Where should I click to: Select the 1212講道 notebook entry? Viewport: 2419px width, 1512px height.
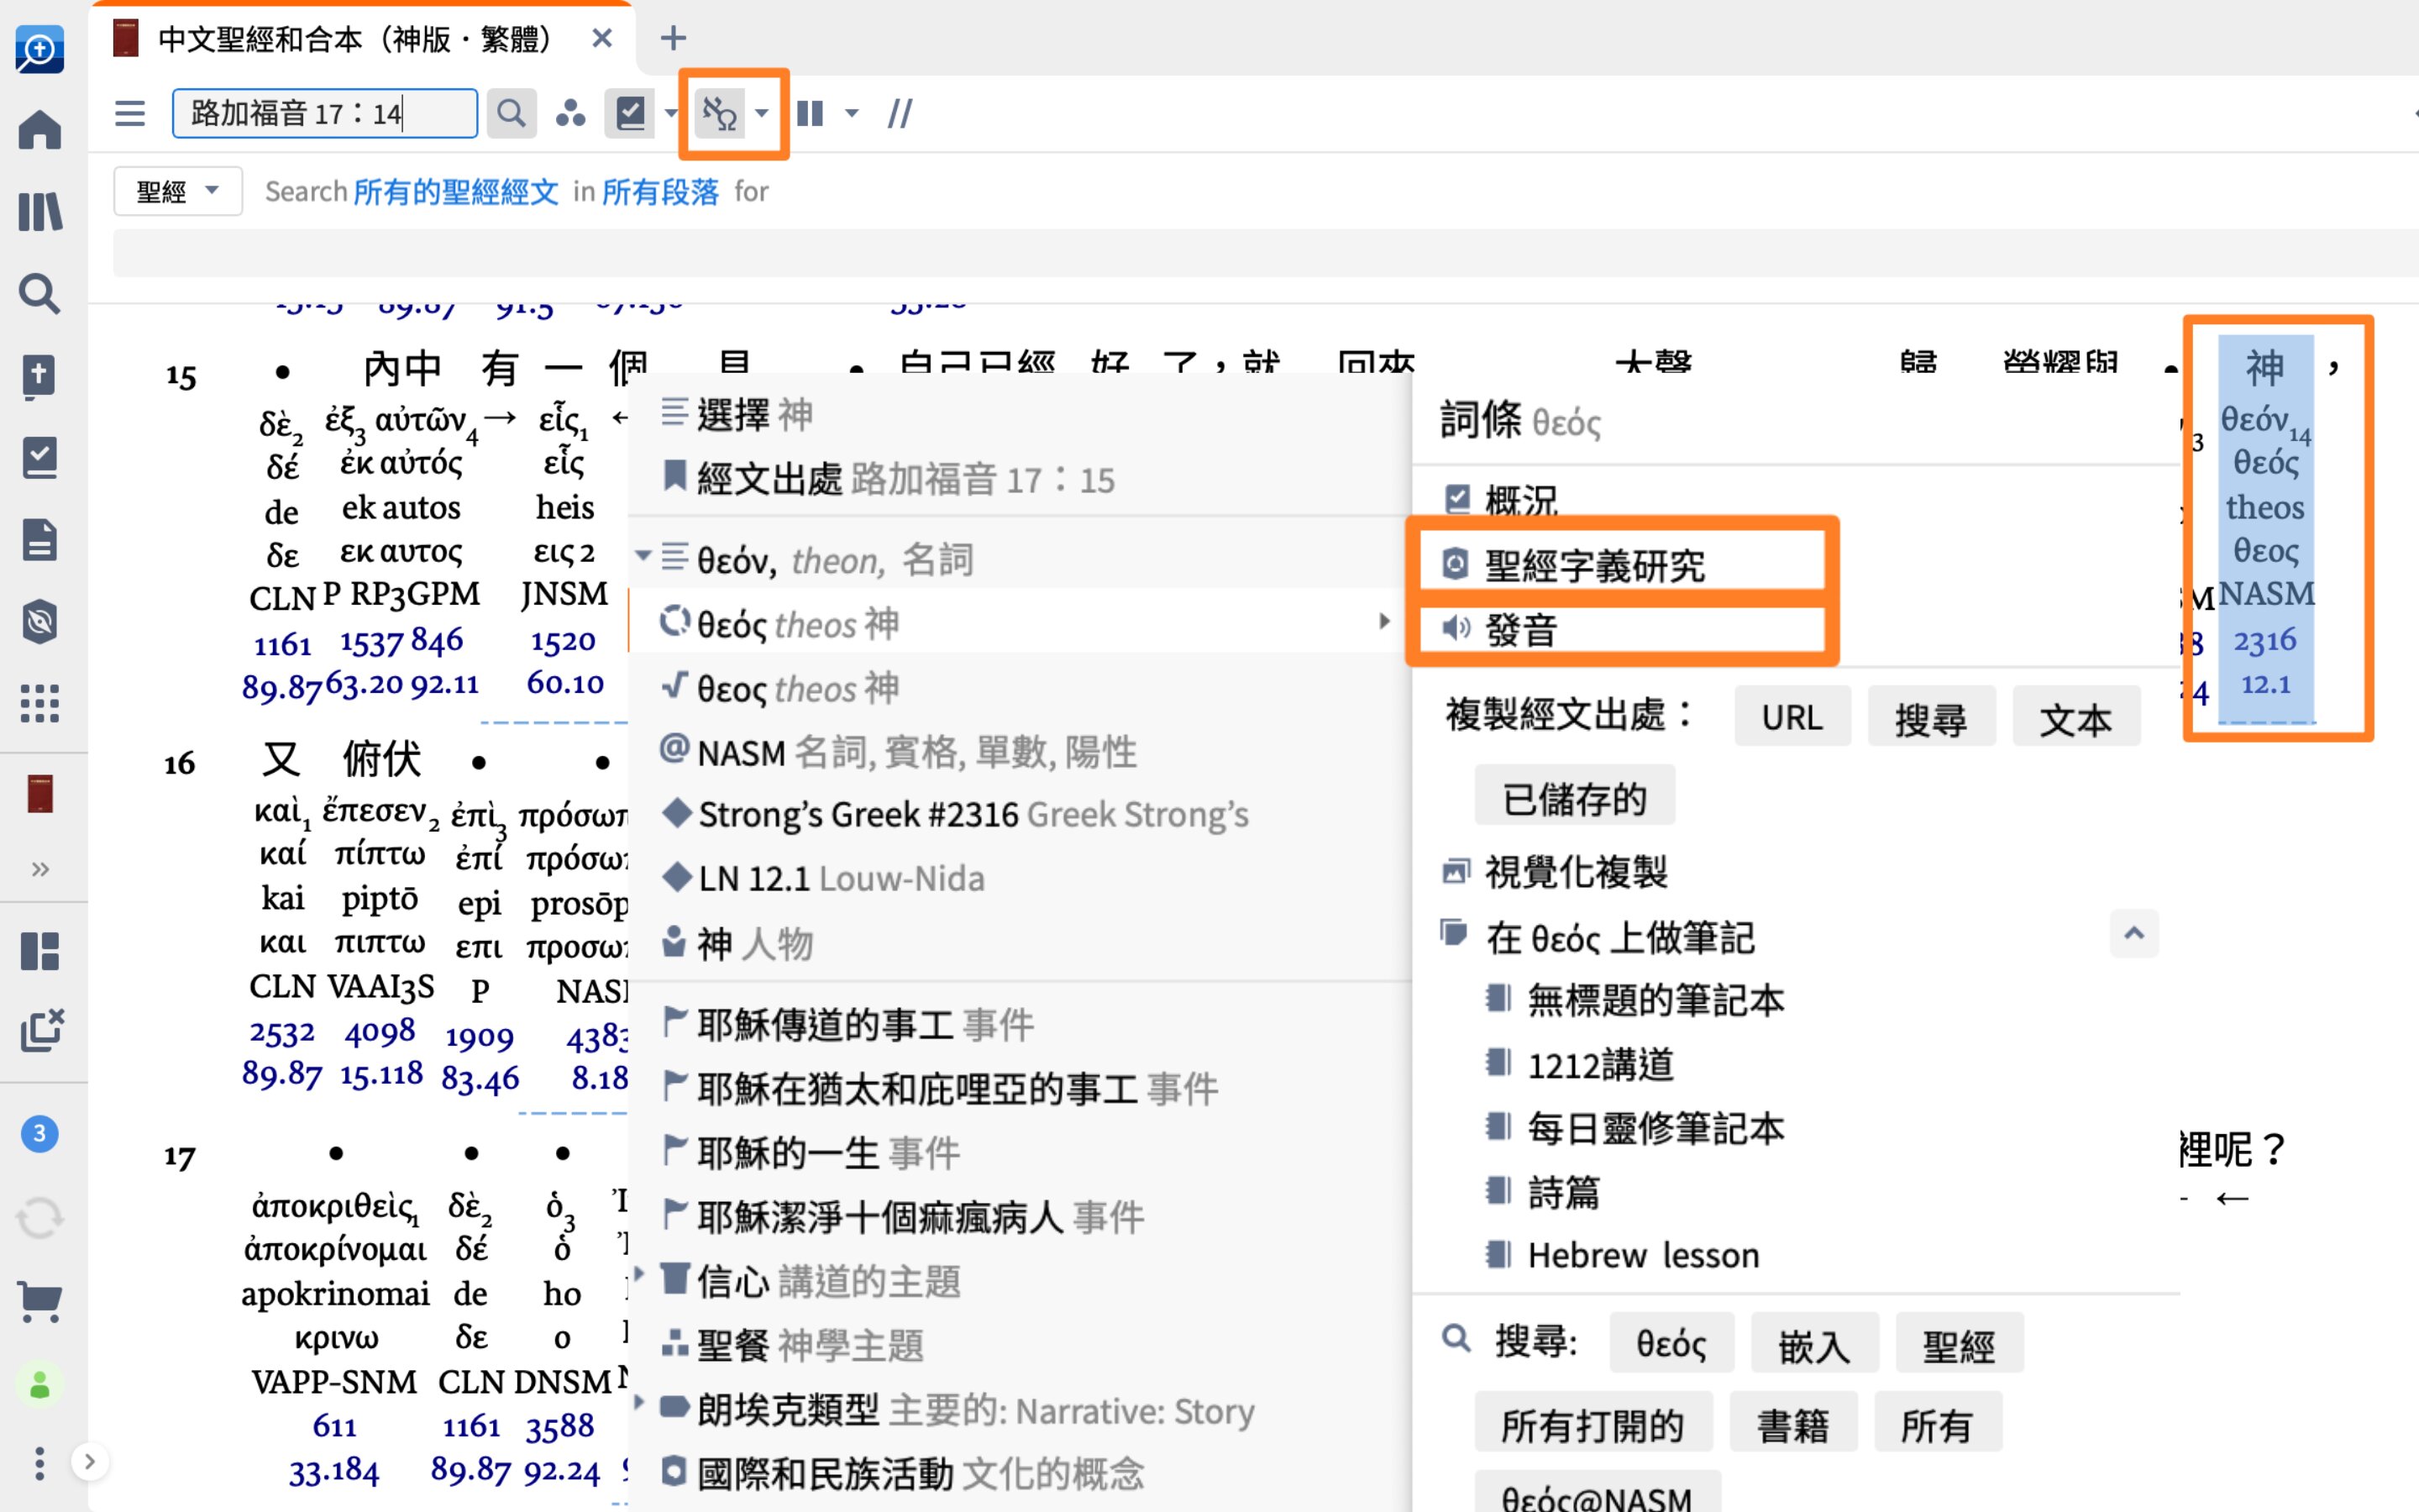pyautogui.click(x=1600, y=1065)
